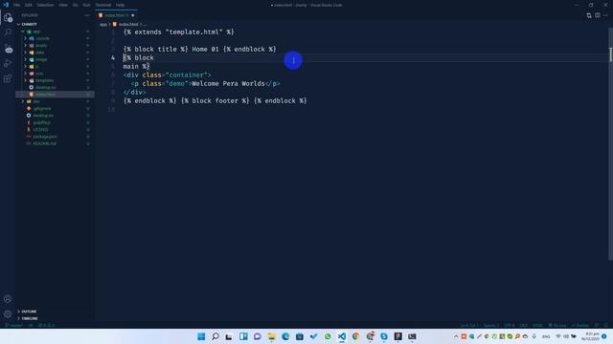Viewport: 613px width, 344px height.
Task: Click line and column indicator in status bar
Action: 469,325
